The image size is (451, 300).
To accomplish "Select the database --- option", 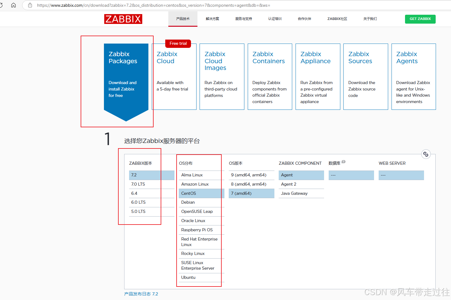I will pos(351,175).
